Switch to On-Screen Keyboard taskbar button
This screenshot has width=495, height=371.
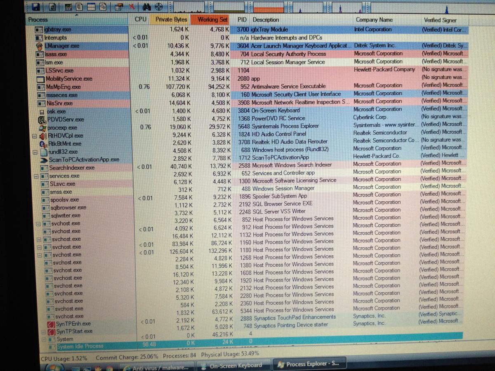(233, 365)
